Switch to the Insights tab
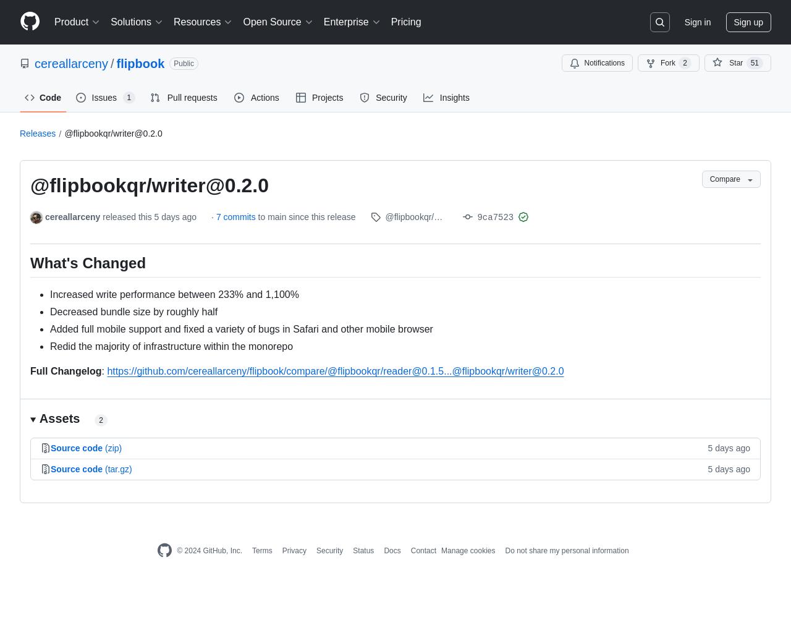This screenshot has height=633, width=791. coord(446,98)
